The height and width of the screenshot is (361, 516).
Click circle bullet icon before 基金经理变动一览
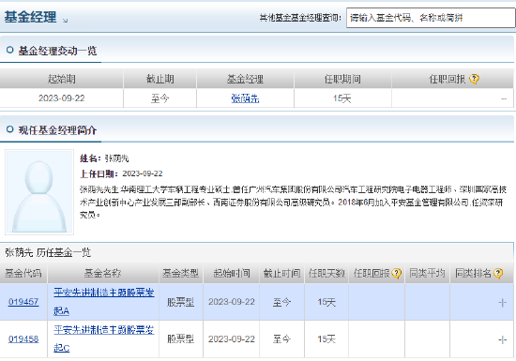[x=10, y=50]
